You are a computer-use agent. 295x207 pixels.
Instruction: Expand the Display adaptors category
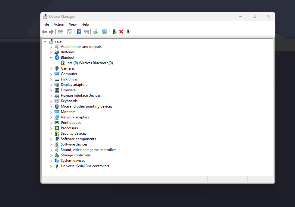51,84
